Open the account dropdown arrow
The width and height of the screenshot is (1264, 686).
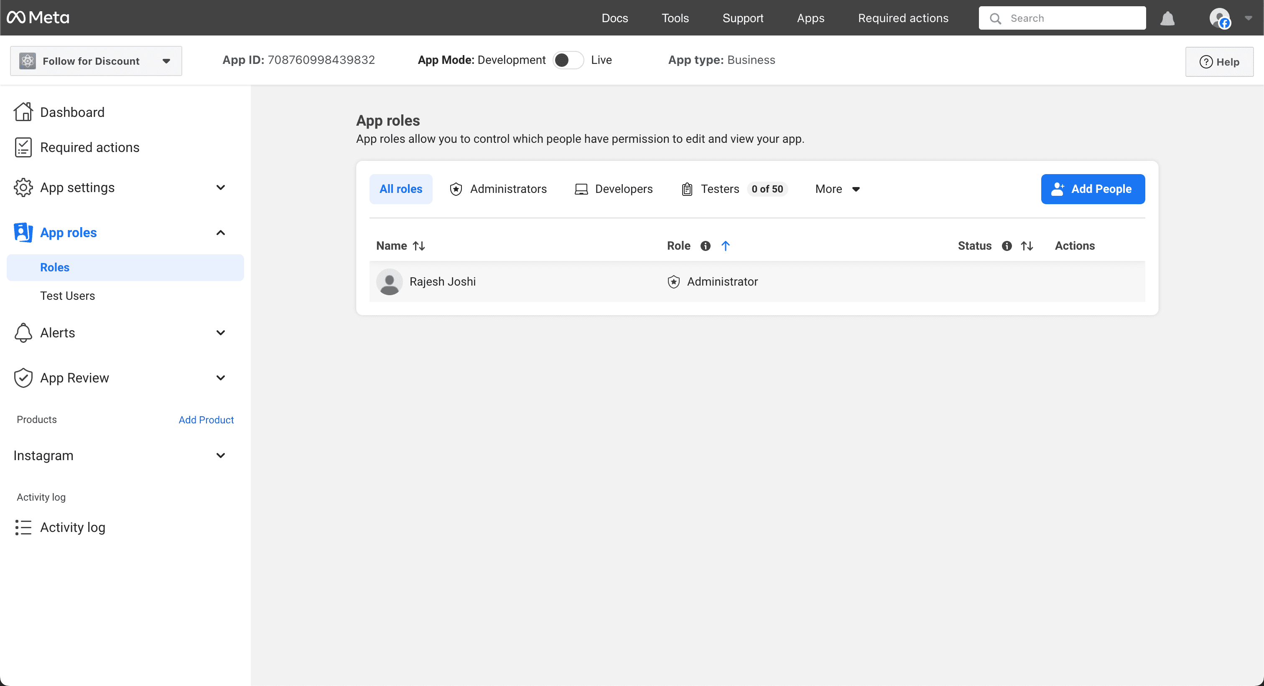coord(1248,18)
